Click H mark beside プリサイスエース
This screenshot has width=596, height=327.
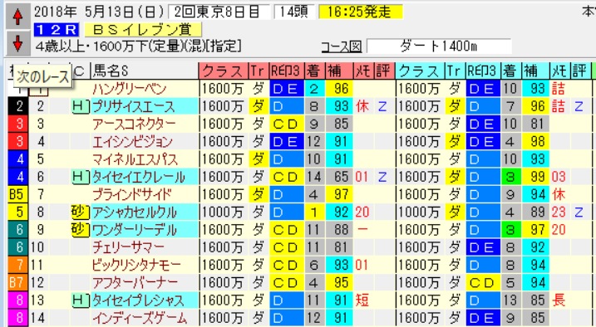point(81,106)
